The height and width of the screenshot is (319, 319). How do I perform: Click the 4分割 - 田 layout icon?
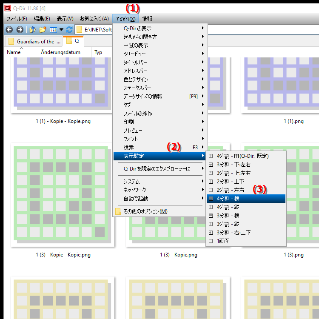coord(211,156)
